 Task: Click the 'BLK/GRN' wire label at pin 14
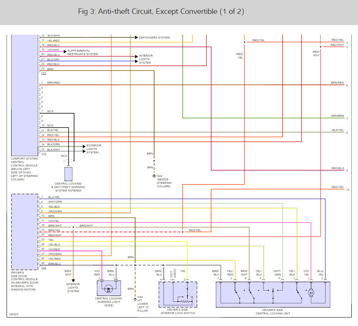[x=53, y=145]
